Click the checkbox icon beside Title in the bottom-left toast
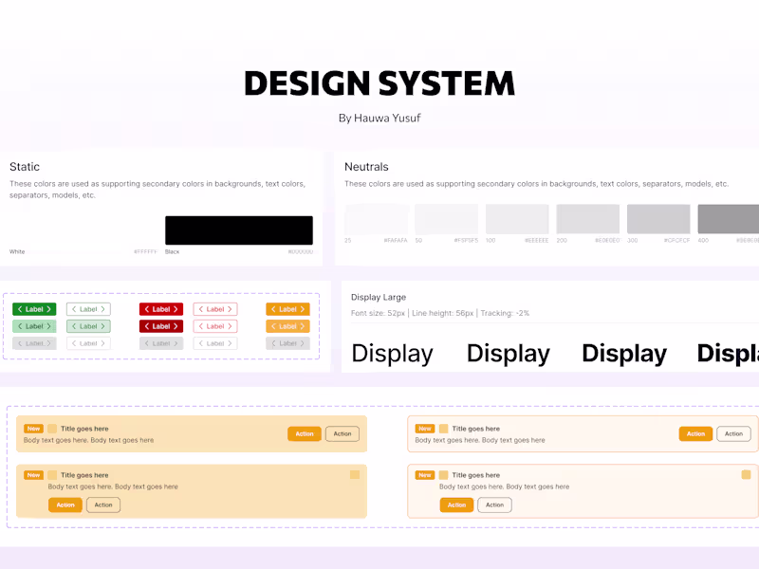 click(x=53, y=474)
